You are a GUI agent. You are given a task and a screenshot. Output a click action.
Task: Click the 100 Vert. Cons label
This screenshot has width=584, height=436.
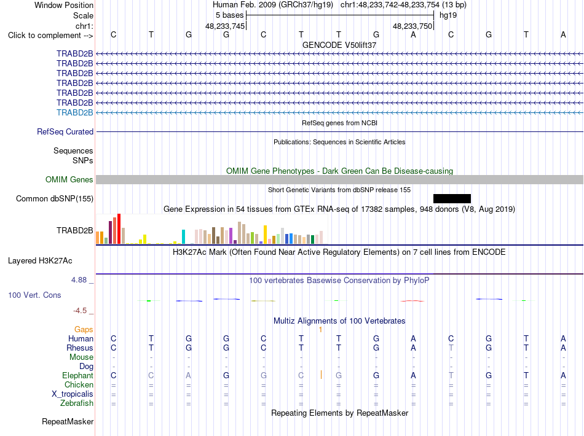tap(34, 295)
